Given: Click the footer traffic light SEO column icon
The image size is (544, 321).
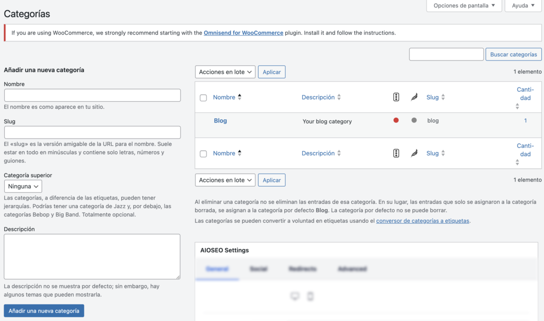Looking at the screenshot, I should click(x=396, y=153).
